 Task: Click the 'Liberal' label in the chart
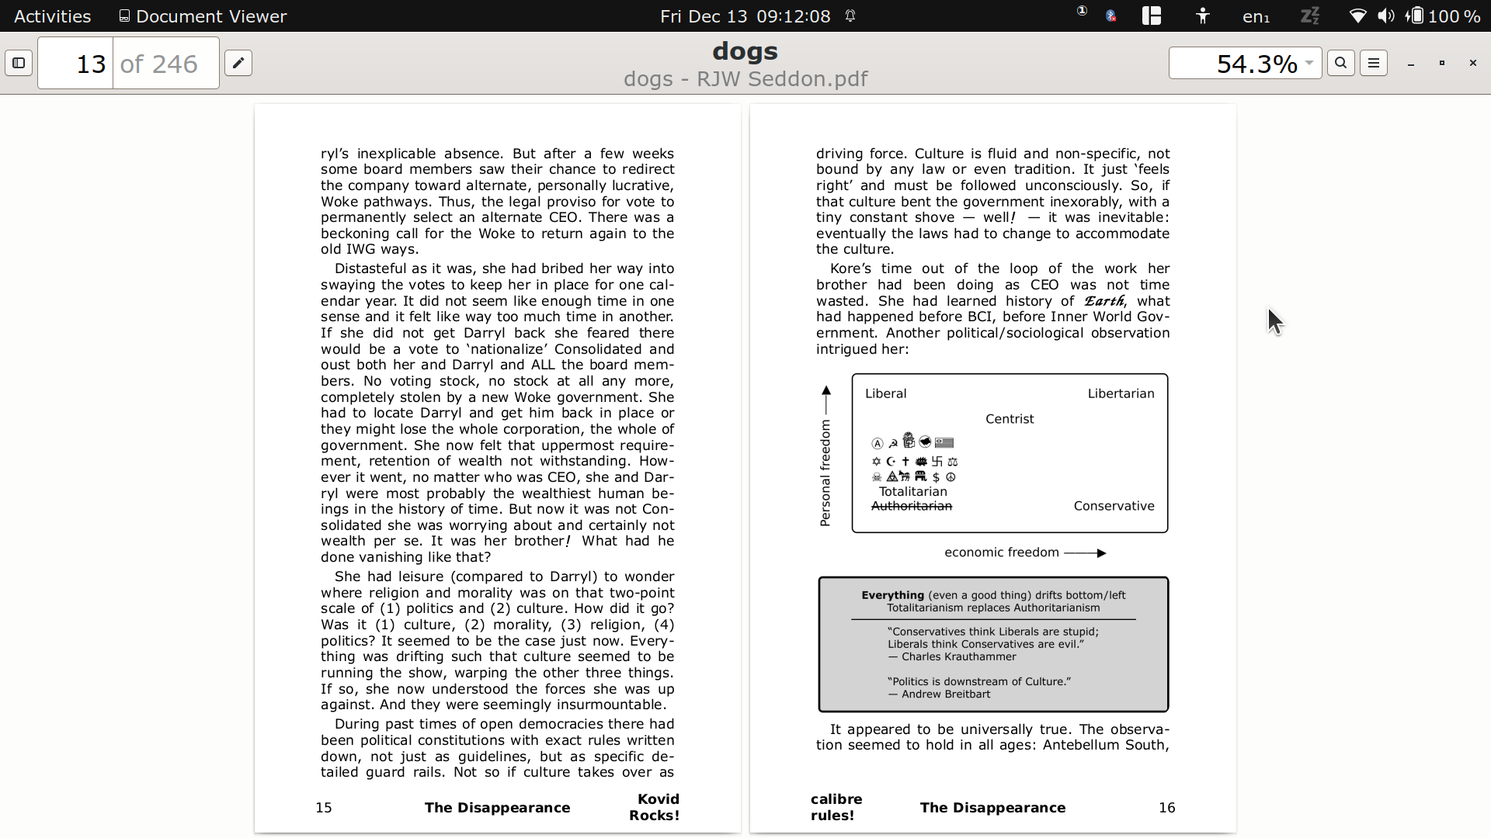point(886,393)
